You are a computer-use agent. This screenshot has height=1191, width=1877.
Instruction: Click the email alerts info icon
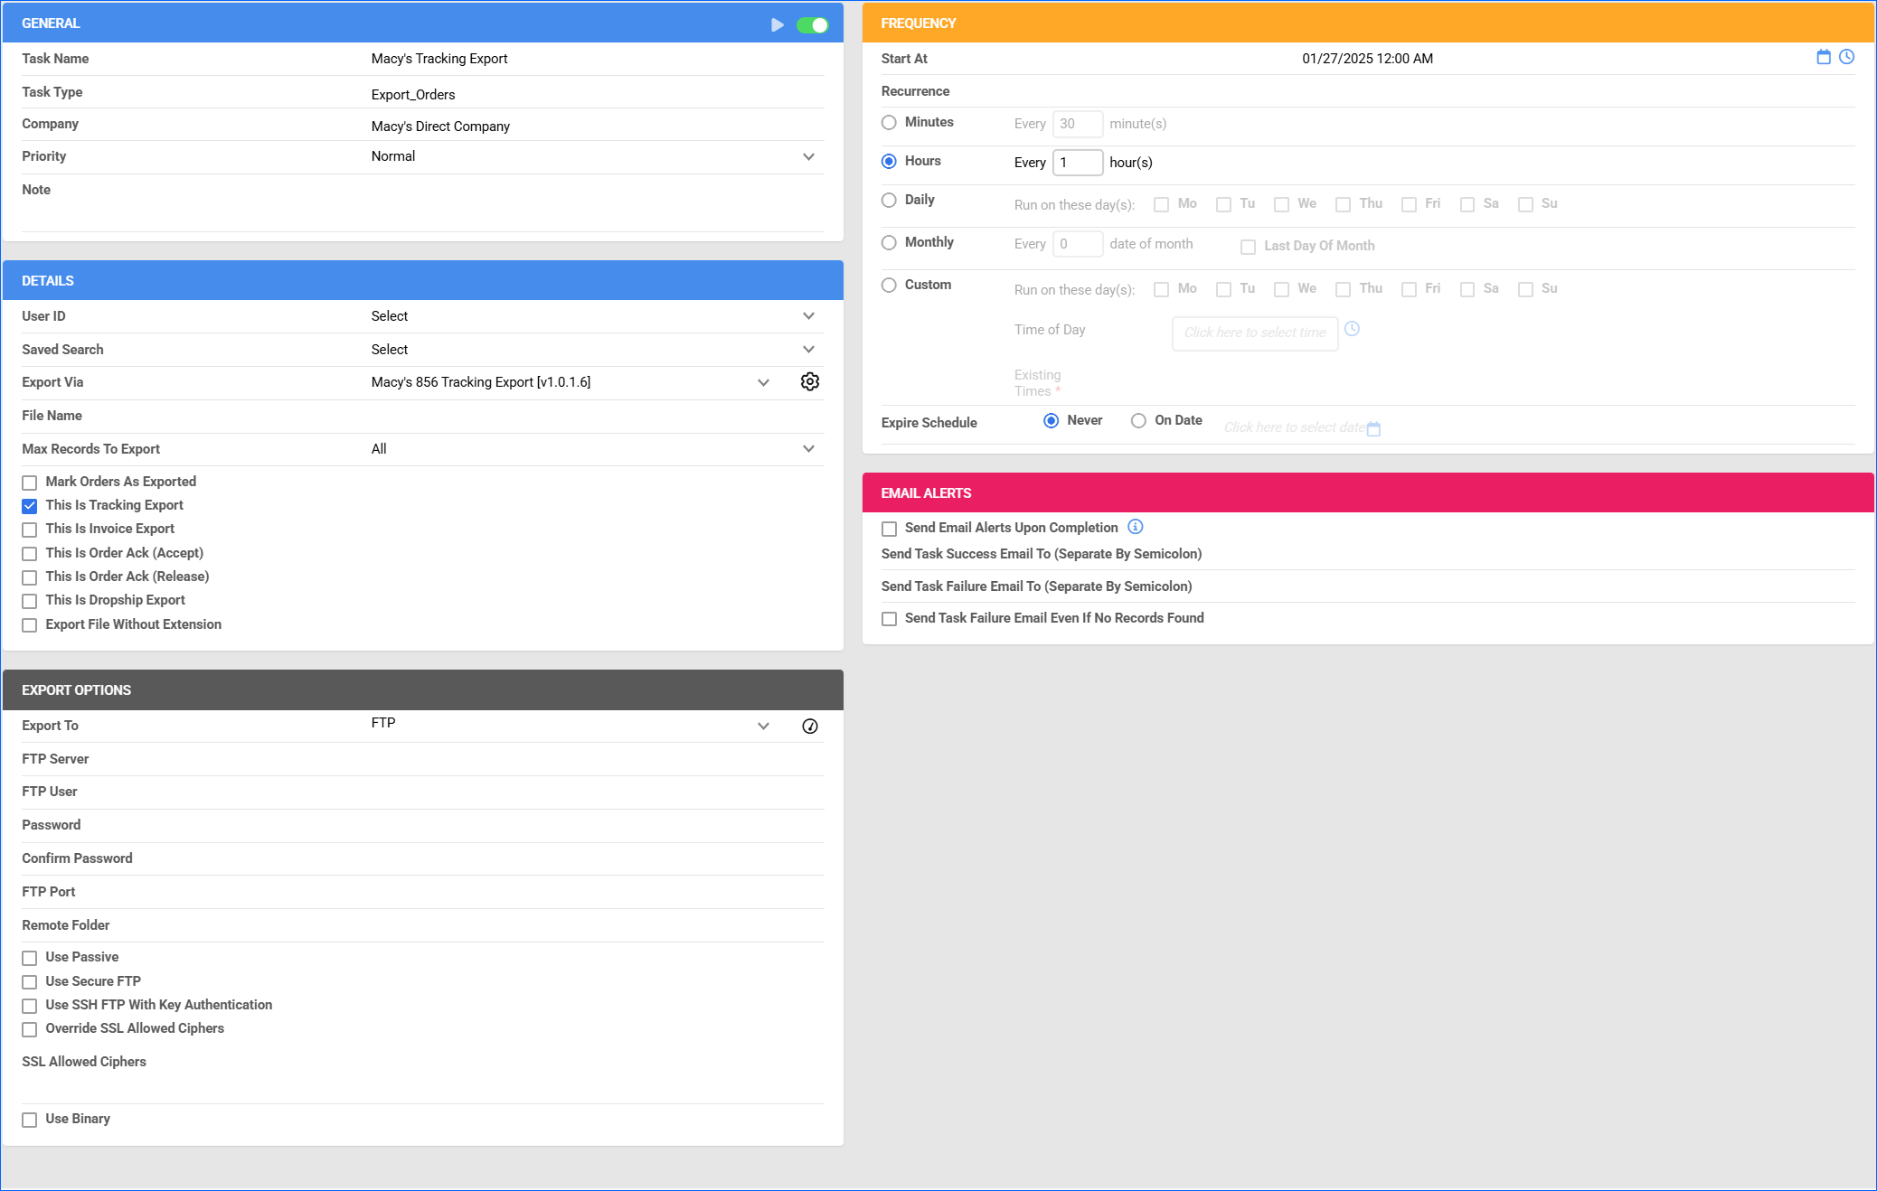[x=1136, y=527]
